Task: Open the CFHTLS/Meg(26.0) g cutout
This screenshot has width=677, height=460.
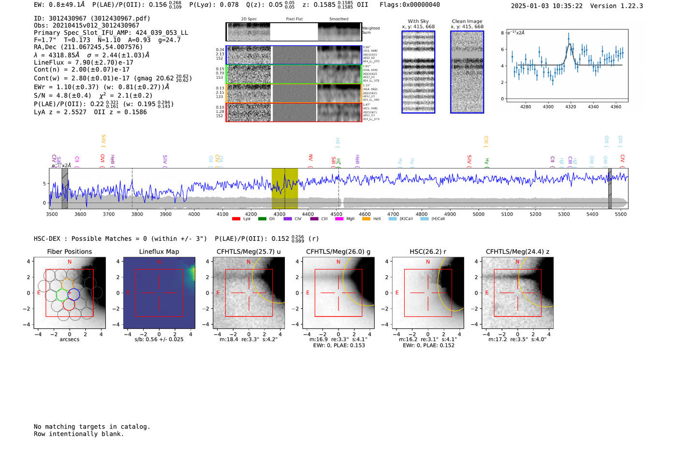Action: coord(338,293)
